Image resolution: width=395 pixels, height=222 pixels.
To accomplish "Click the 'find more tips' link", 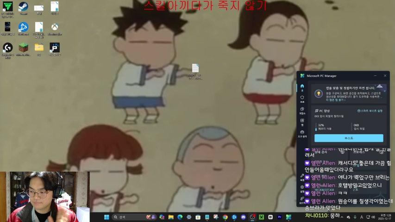I will [335, 100].
